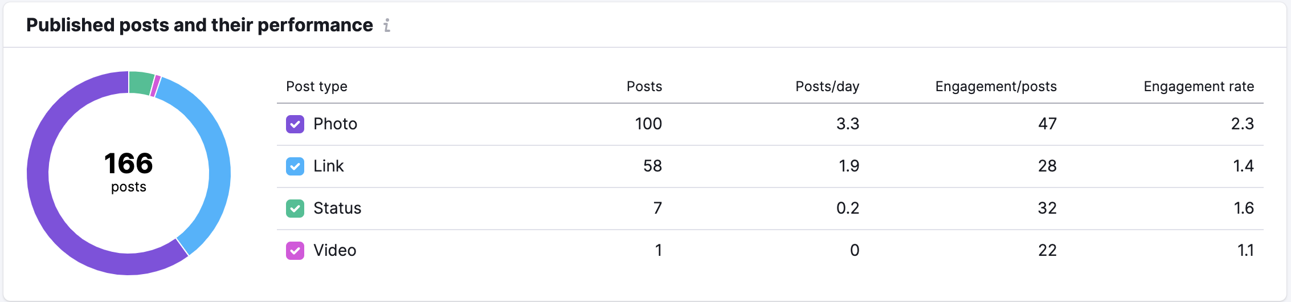Screen dimensions: 1291x302
Task: Click the Published posts and their performance title
Action: [x=199, y=25]
